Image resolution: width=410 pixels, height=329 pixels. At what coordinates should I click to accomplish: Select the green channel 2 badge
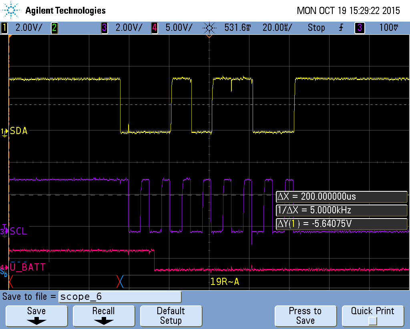(54, 28)
